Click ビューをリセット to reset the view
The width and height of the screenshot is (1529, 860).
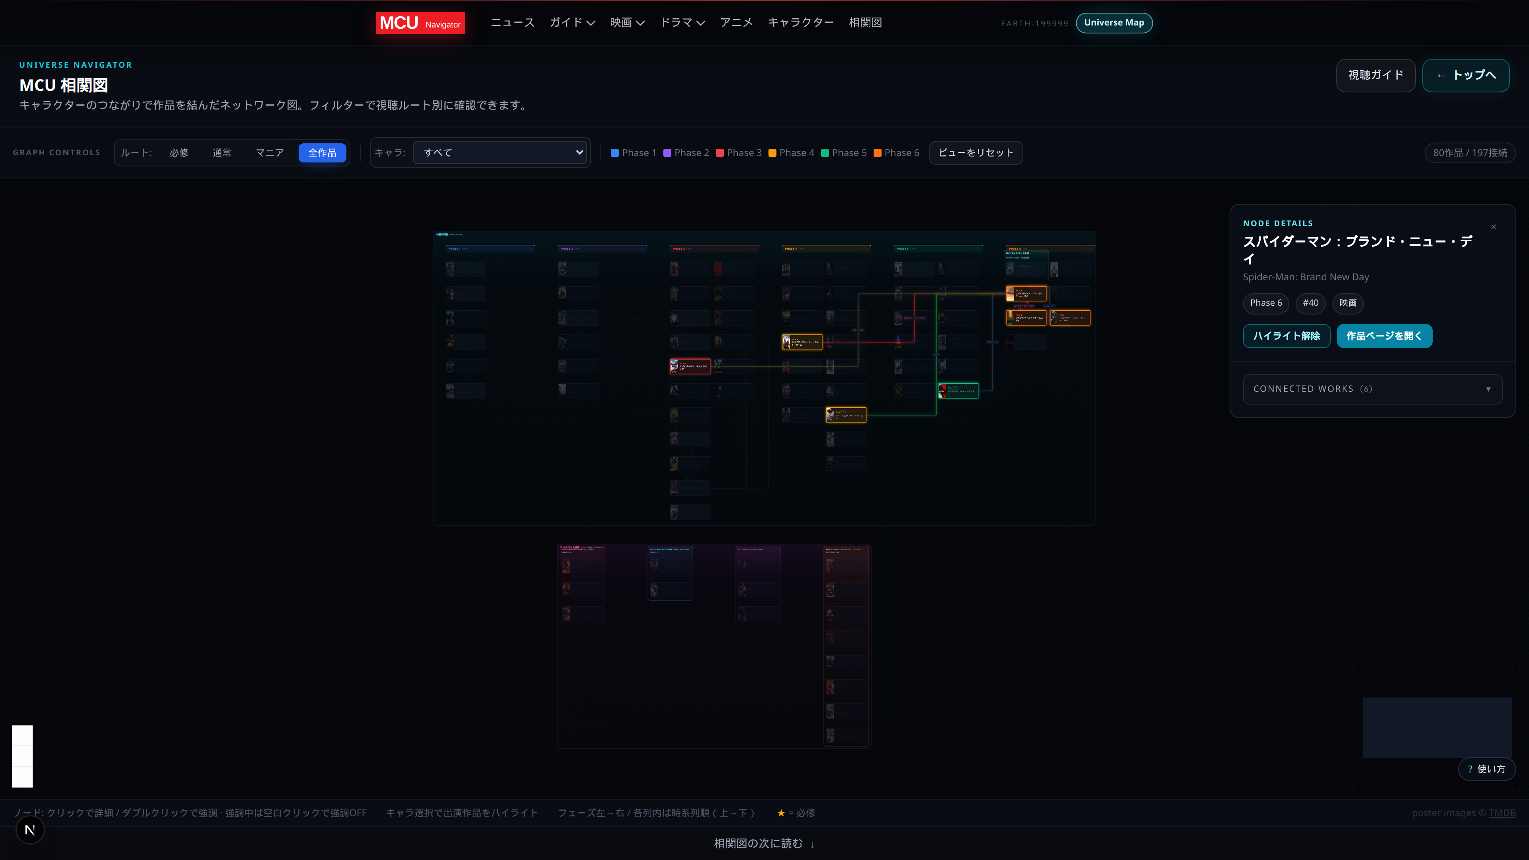[976, 152]
